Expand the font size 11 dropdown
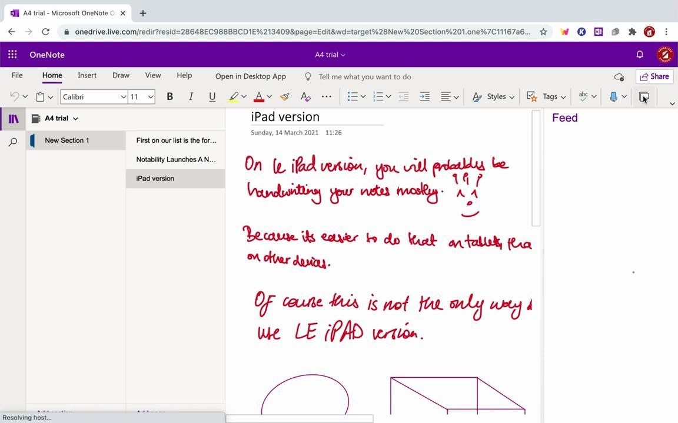Viewport: 678px width, 423px height. (140, 96)
